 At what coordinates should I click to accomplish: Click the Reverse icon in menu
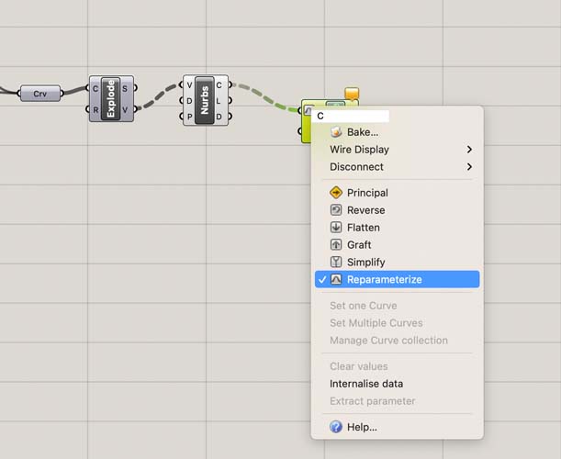(x=336, y=209)
